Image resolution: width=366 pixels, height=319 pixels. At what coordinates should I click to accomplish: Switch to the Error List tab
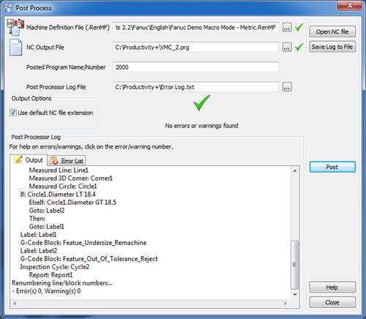click(67, 161)
